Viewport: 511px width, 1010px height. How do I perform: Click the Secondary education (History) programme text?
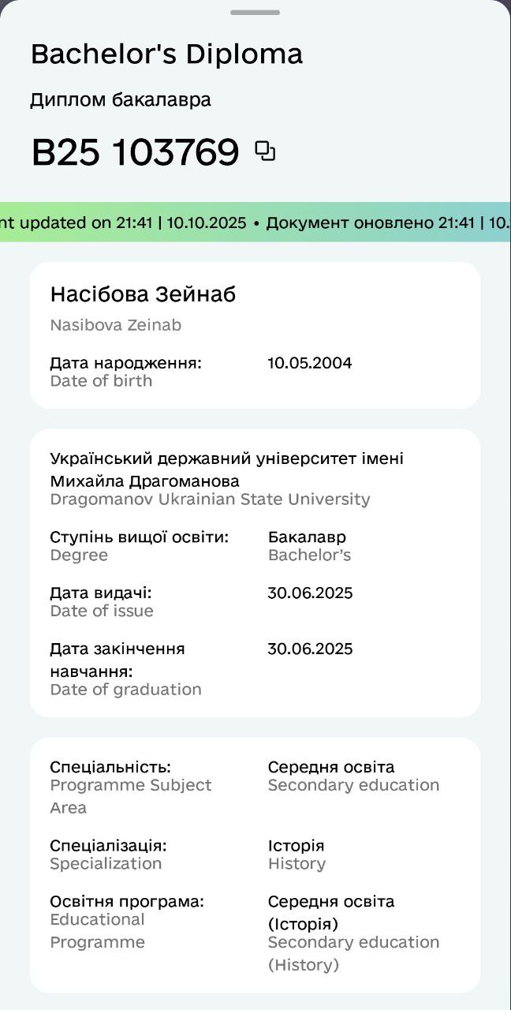click(x=353, y=953)
